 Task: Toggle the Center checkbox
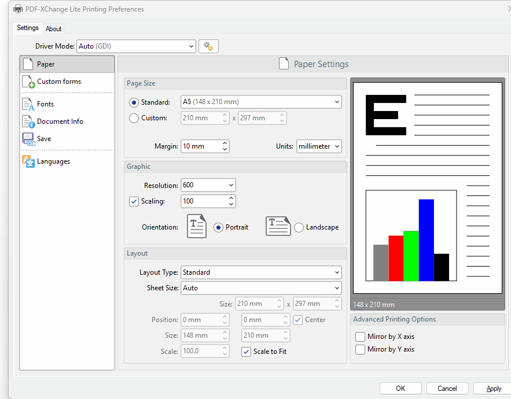(x=297, y=320)
